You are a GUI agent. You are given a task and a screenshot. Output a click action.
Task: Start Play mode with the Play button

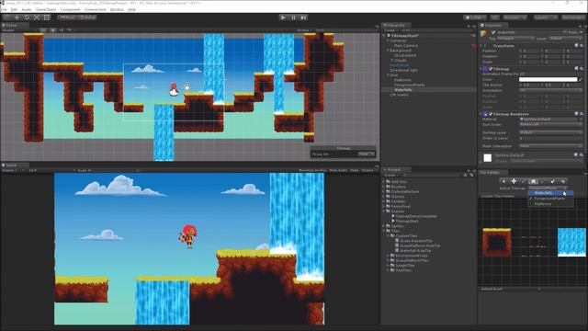(x=284, y=17)
